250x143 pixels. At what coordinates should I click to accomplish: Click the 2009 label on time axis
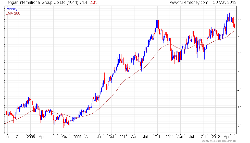(77, 137)
